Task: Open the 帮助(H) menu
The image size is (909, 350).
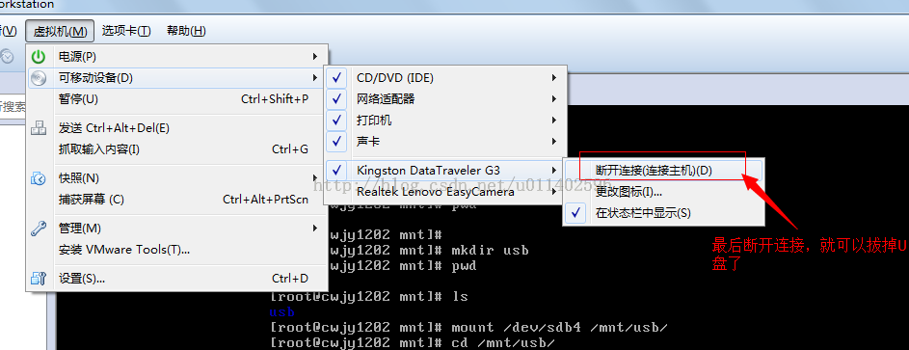Action: pos(186,31)
